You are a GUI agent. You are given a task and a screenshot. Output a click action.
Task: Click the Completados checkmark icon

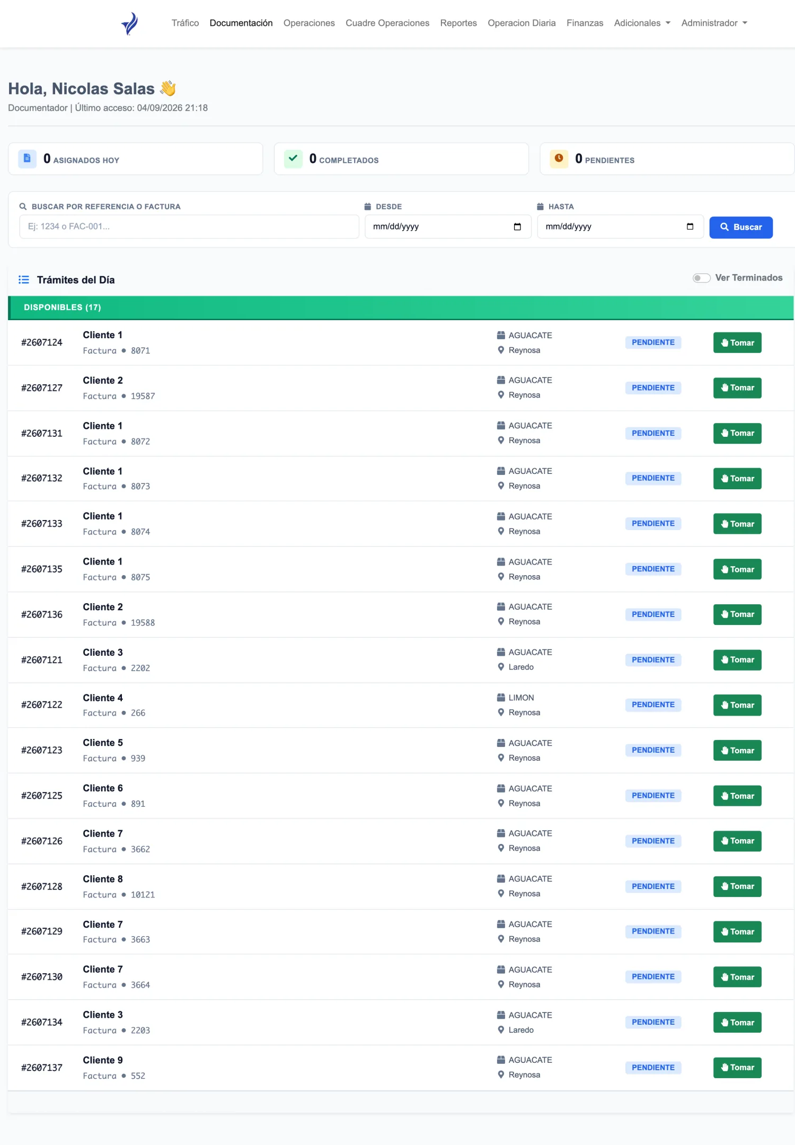293,158
